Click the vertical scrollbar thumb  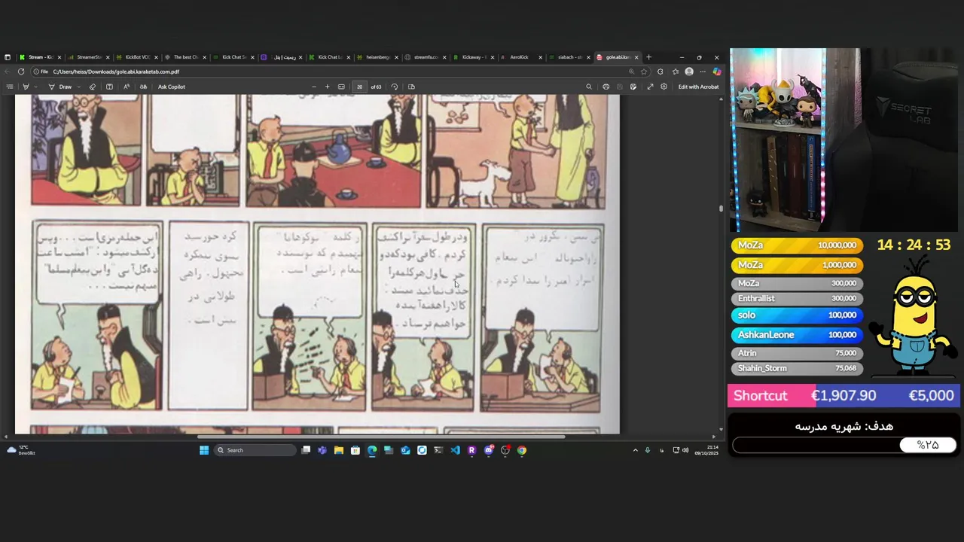(721, 209)
